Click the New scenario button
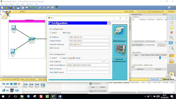Viewport: 176px width, 99px height. pyautogui.click(x=93, y=87)
